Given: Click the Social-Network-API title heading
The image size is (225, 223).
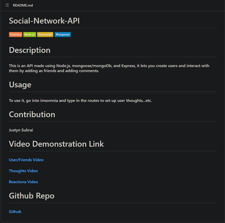Looking at the screenshot, I should pyautogui.click(x=44, y=21).
